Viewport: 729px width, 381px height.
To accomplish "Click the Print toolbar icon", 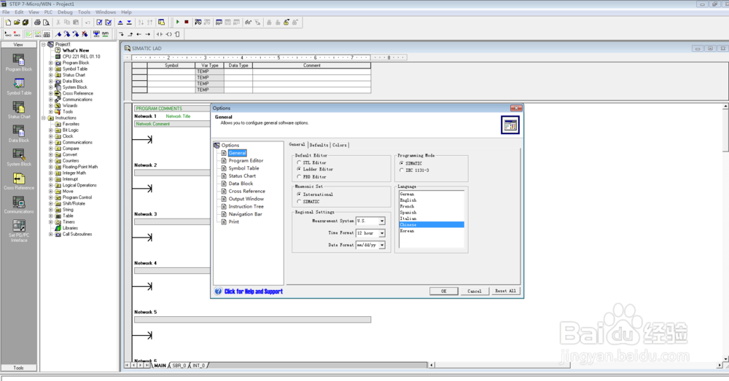I will point(37,23).
